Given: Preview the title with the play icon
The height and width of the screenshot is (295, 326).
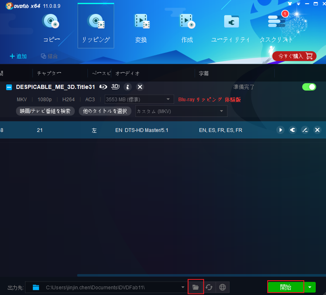Looking at the screenshot, I should (x=280, y=130).
